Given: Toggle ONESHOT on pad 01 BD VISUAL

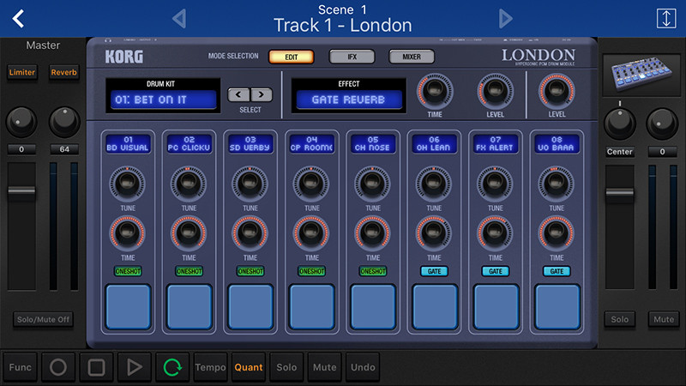Looking at the screenshot, I should (128, 271).
